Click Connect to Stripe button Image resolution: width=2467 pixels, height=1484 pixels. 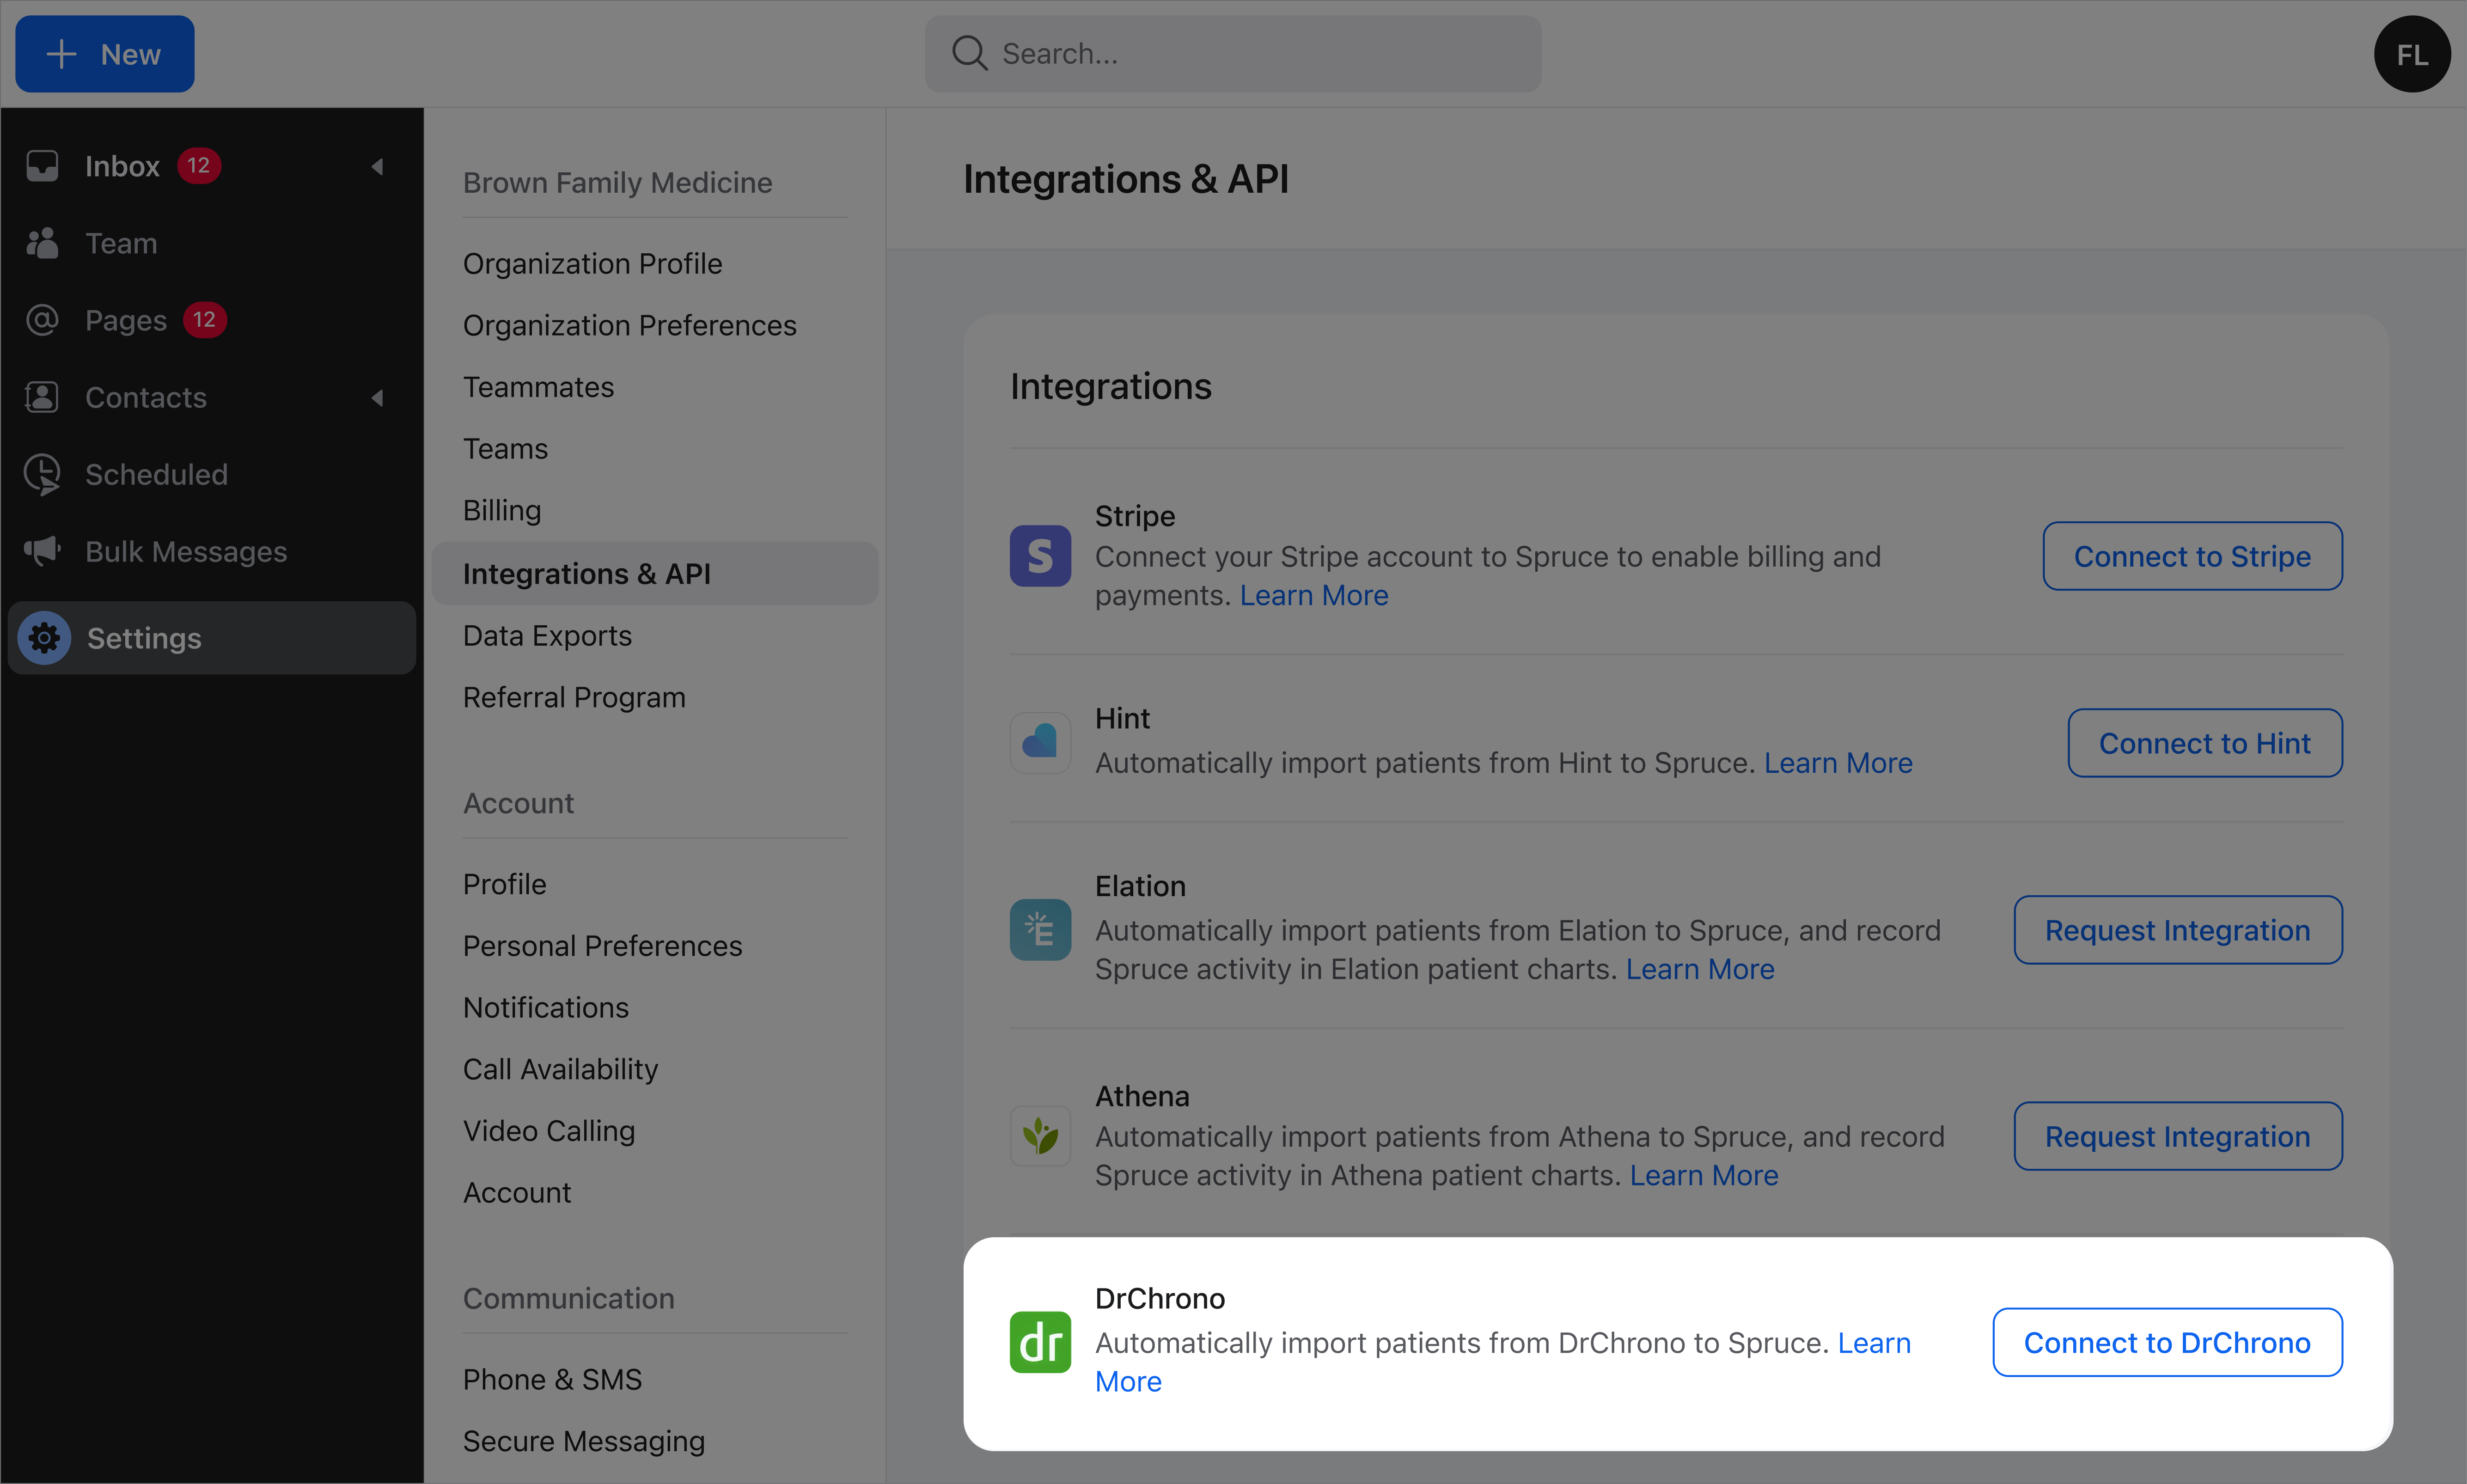click(2192, 556)
